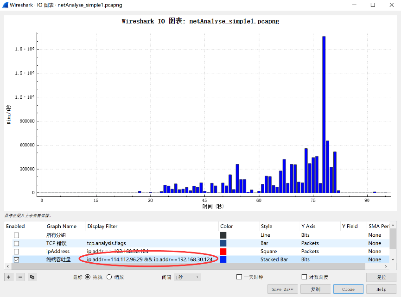Click the tcp.analysis.flags filter cell
This screenshot has width=401, height=297.
(x=106, y=243)
